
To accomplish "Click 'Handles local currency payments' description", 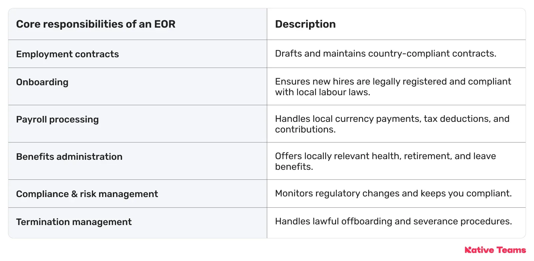I will pos(392,124).
